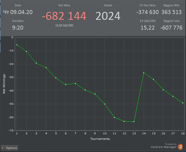Image resolution: width=186 pixels, height=152 pixels.
Task: Click the Biggest Loss value -607 776
Action: [171, 28]
